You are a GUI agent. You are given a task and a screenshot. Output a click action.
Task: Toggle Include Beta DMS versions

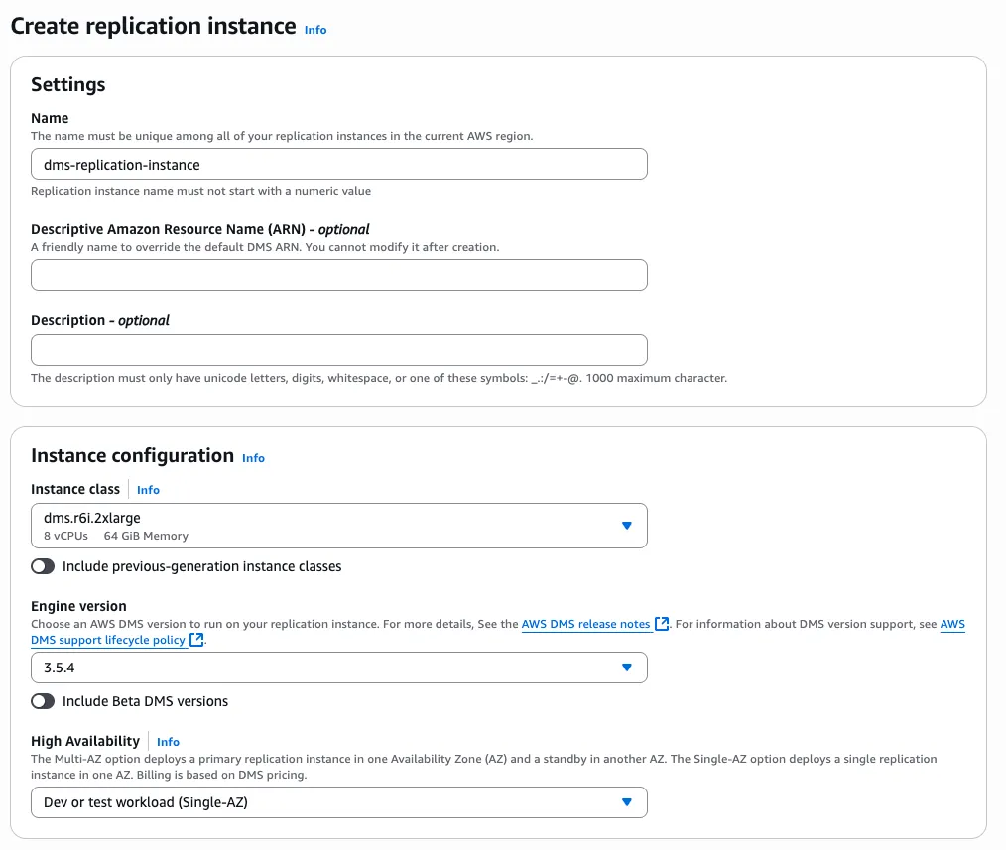point(43,701)
